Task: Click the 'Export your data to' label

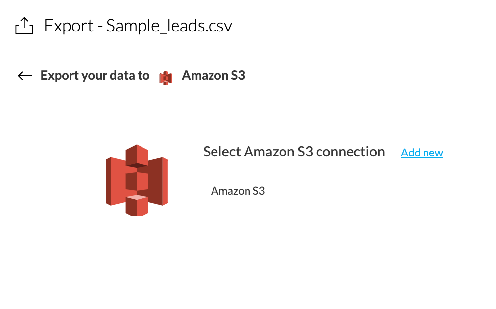Action: click(95, 75)
